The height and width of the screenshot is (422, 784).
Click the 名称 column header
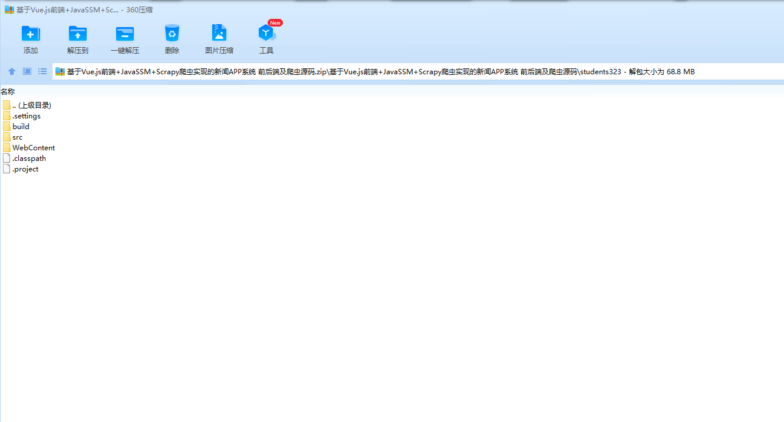(x=8, y=91)
